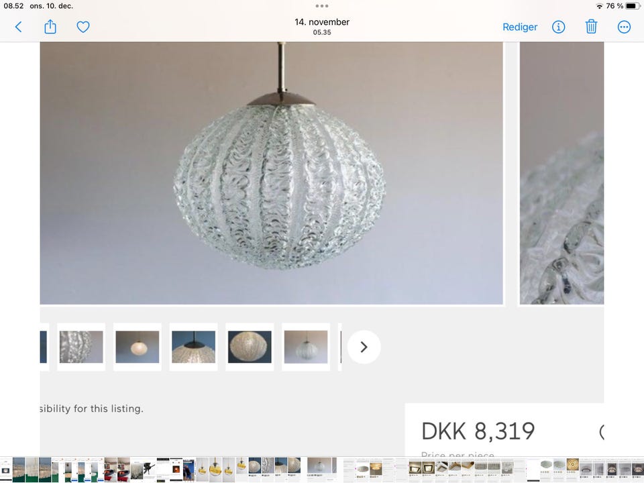Tap the Wi-Fi status icon

599,6
